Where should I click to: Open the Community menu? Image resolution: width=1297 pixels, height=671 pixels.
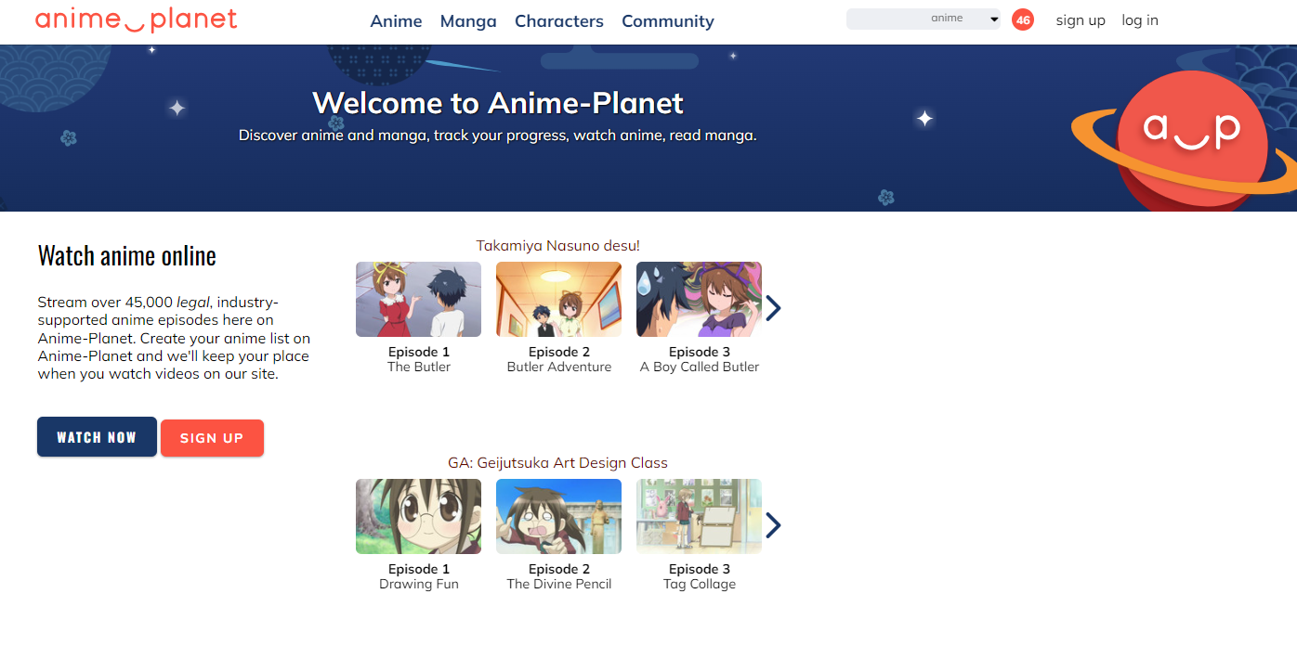click(668, 21)
